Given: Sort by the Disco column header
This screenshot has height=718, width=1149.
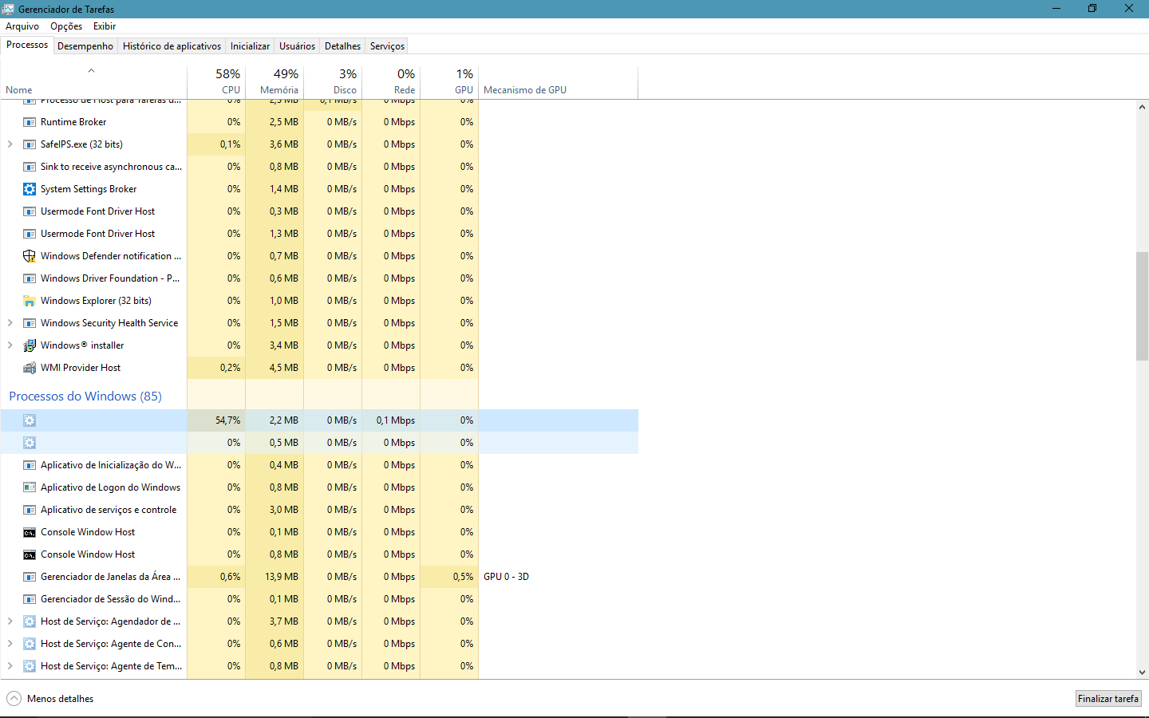Looking at the screenshot, I should tap(333, 82).
